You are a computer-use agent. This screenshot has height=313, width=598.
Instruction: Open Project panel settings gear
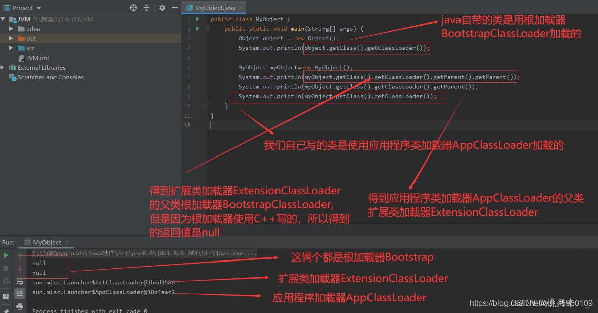(x=162, y=8)
